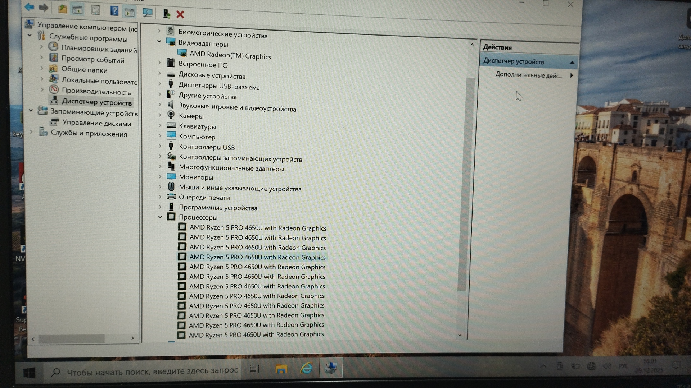
Task: Open Help via blue question mark icon
Action: click(x=114, y=11)
